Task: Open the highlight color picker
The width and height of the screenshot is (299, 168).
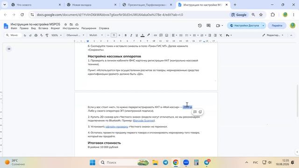Action: (x=149, y=35)
